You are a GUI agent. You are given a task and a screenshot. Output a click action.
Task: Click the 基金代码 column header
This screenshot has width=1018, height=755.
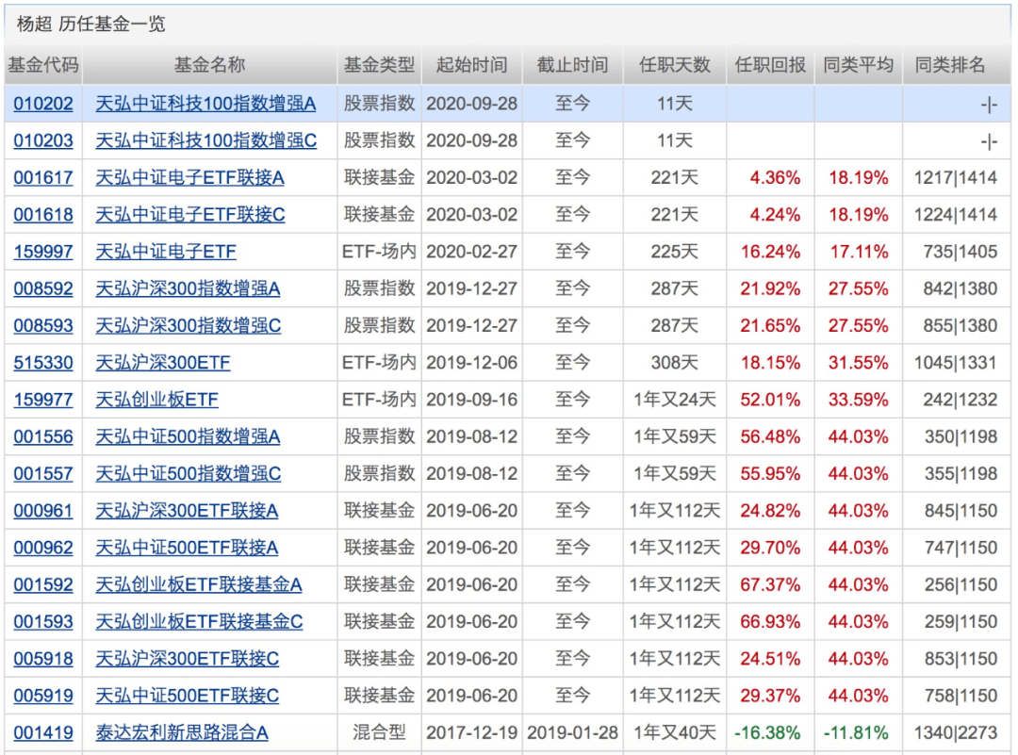pyautogui.click(x=42, y=65)
